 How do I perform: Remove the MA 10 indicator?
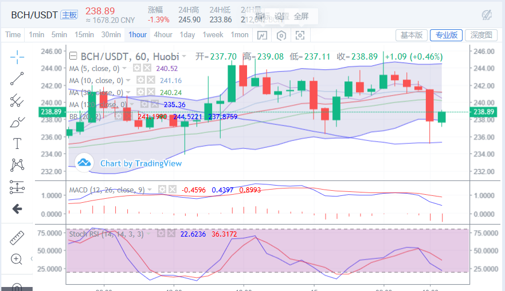(151, 80)
